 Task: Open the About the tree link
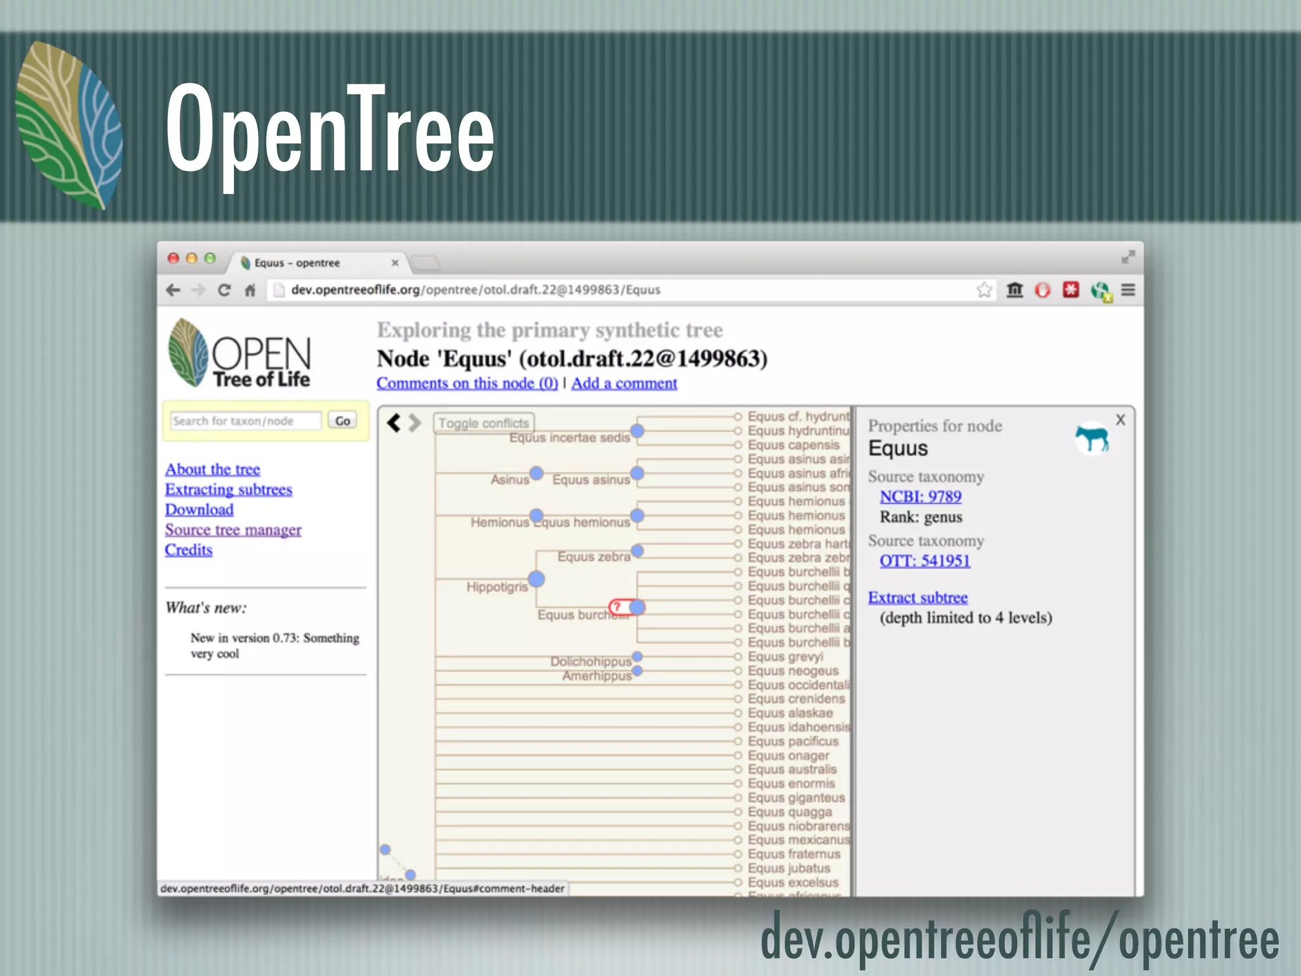pos(213,469)
